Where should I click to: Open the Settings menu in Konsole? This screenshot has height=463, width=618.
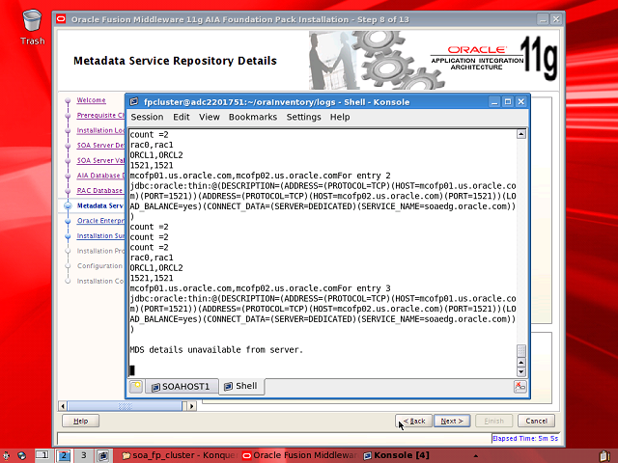[x=303, y=117]
